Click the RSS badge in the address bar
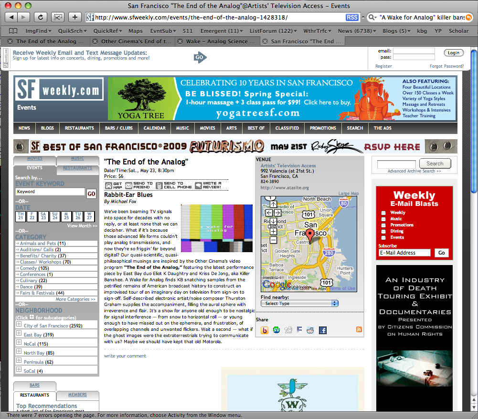478x419 pixels. click(352, 17)
